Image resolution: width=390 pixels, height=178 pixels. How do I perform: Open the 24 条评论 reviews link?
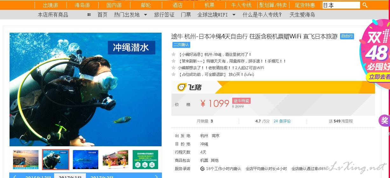point(282,121)
